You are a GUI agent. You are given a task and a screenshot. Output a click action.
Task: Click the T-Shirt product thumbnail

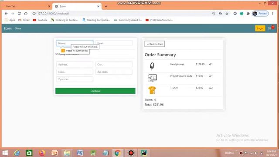(x=152, y=90)
